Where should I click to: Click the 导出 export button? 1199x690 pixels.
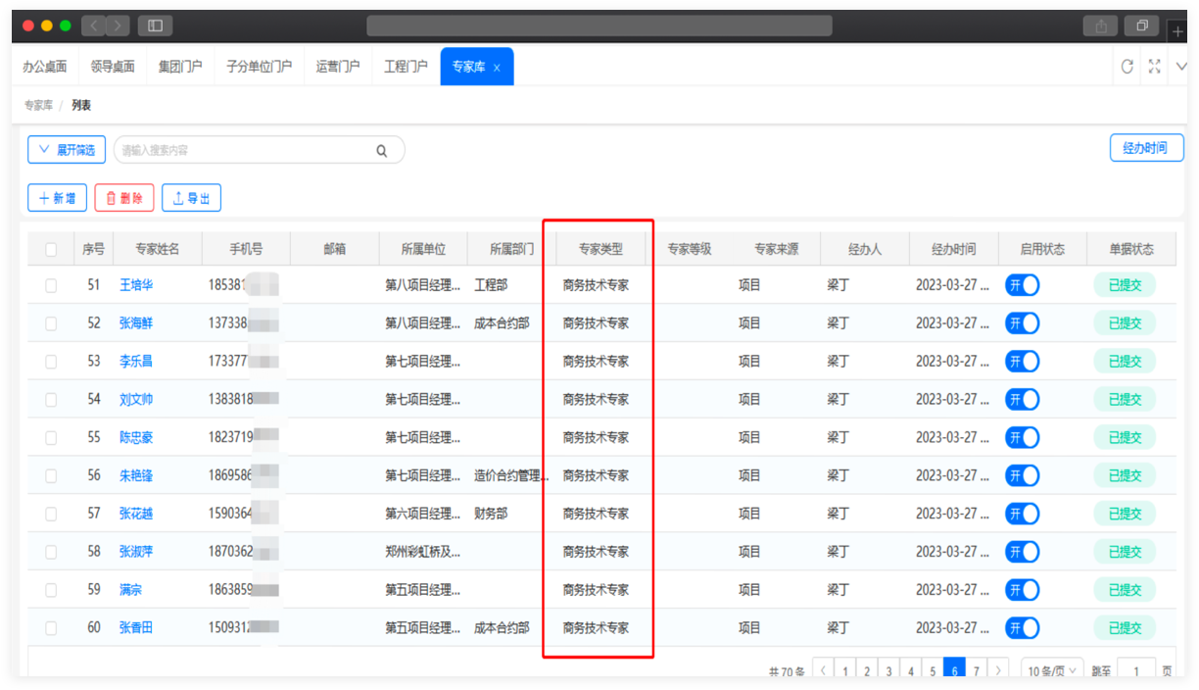(x=191, y=198)
